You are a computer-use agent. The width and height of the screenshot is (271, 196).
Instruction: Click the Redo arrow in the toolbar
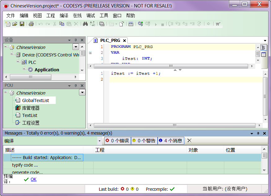pyautogui.click(x=48, y=24)
